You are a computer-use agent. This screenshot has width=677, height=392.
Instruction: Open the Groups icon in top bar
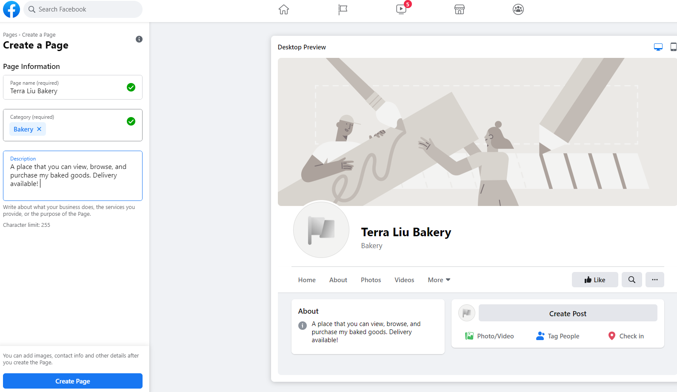tap(518, 9)
